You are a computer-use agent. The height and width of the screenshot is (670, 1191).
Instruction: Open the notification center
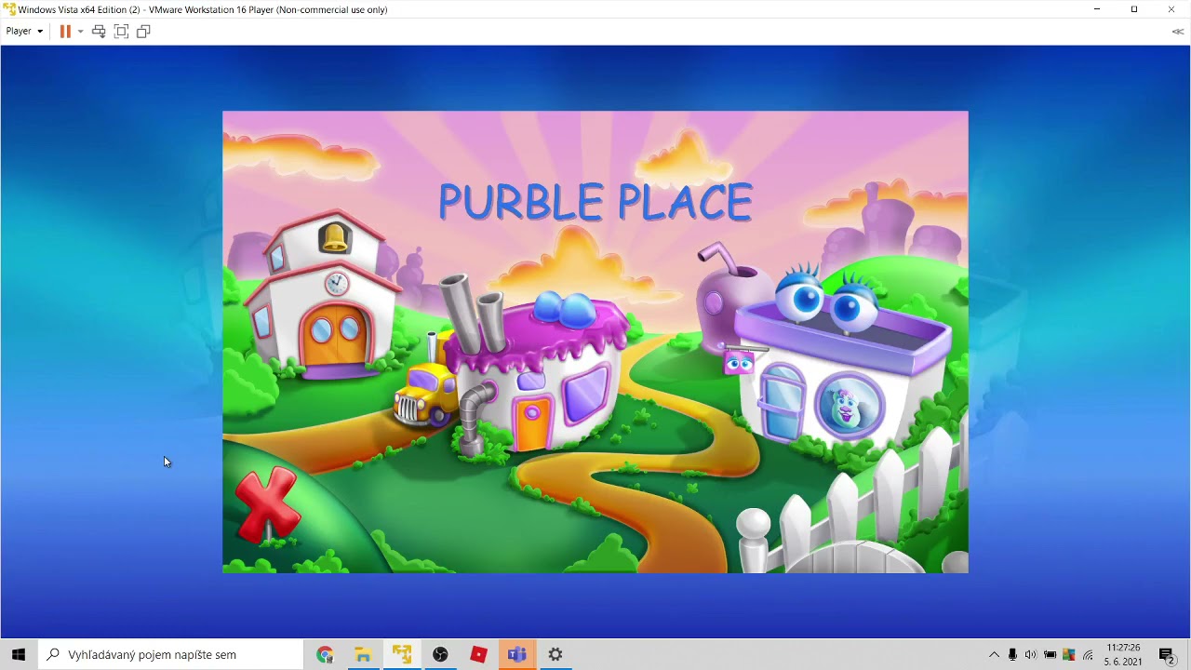click(1166, 654)
